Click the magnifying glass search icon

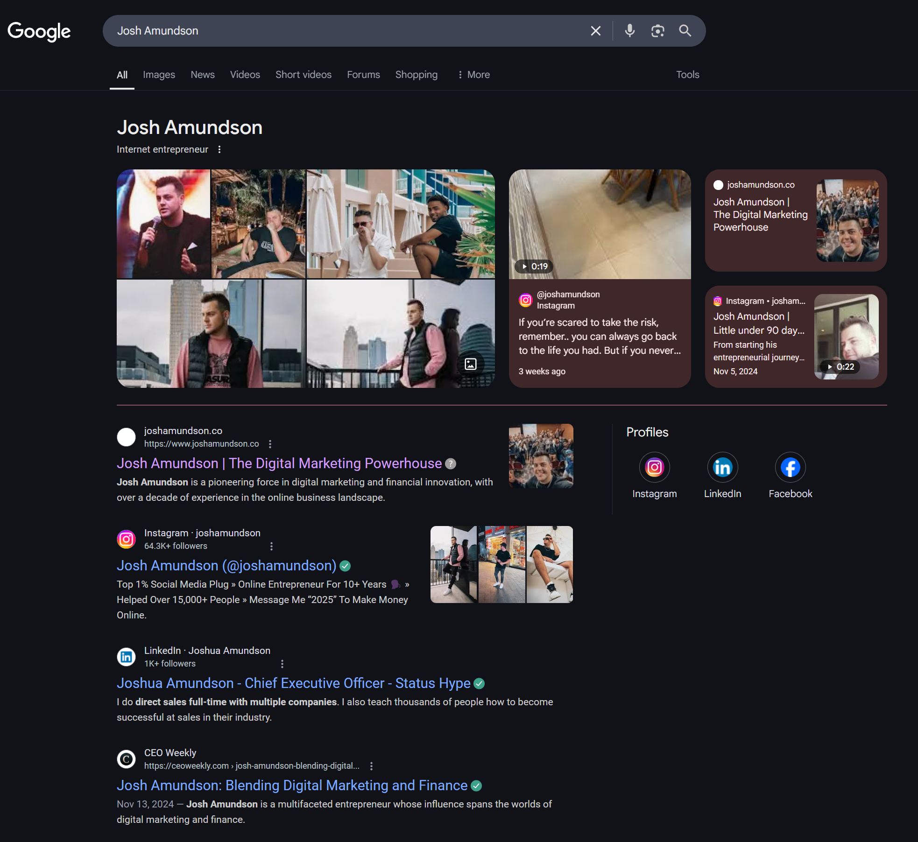click(x=685, y=31)
